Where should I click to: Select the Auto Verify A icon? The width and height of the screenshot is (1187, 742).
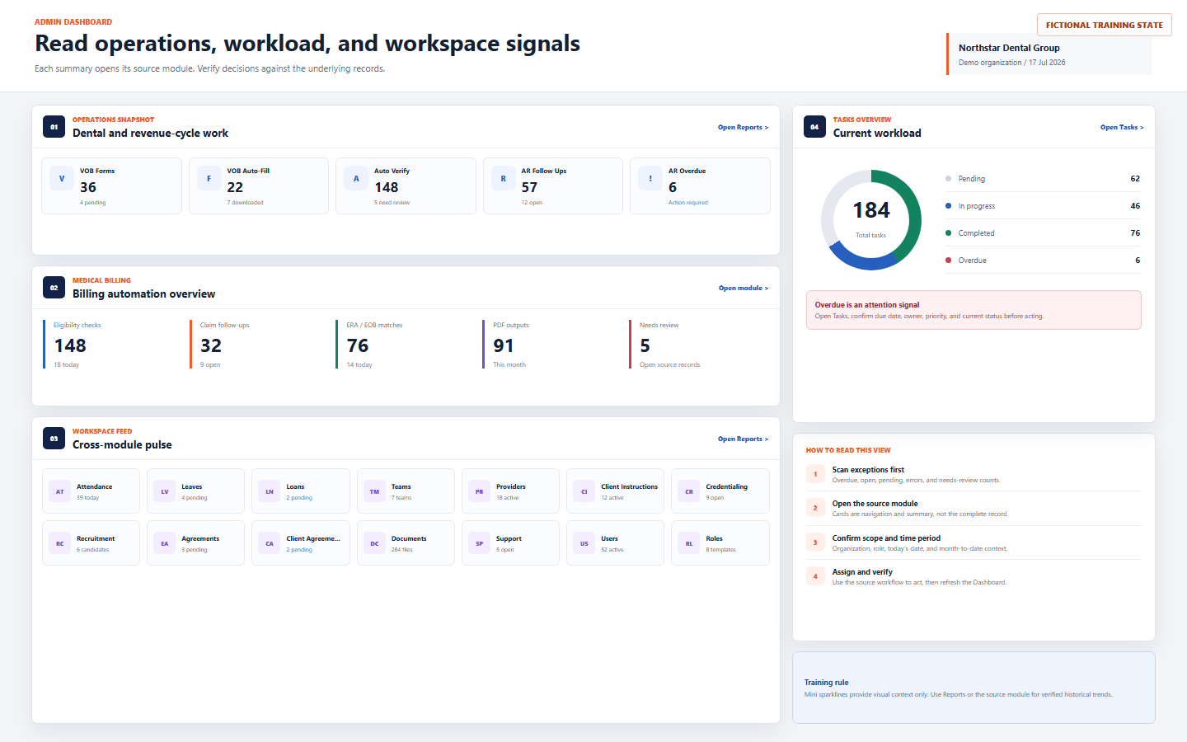click(356, 178)
